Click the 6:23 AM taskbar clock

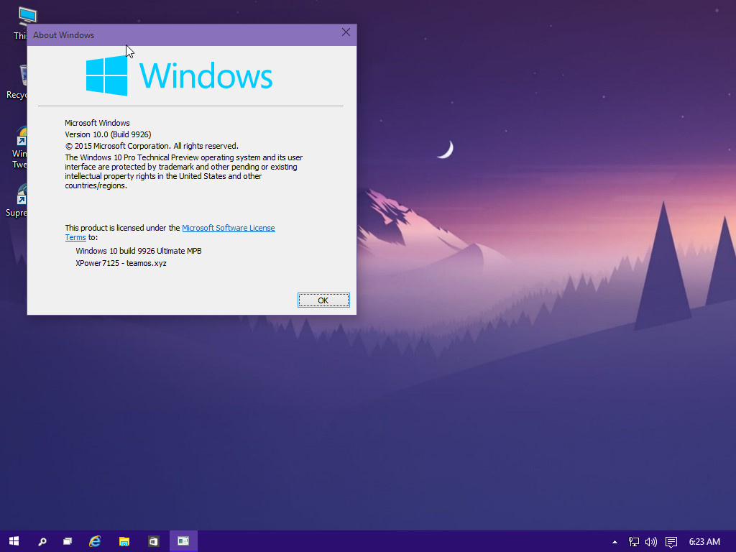point(704,542)
